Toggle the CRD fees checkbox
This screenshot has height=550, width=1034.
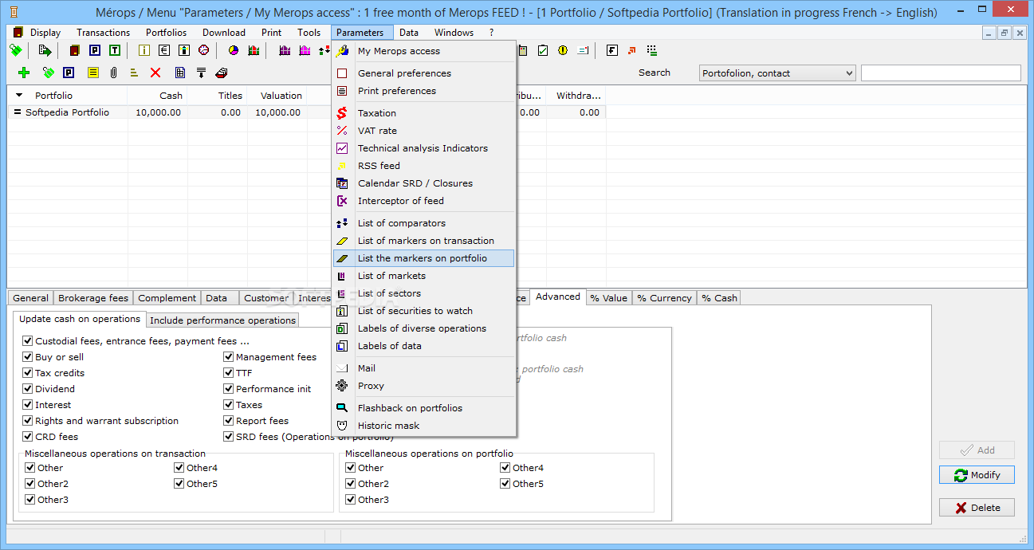coord(28,437)
